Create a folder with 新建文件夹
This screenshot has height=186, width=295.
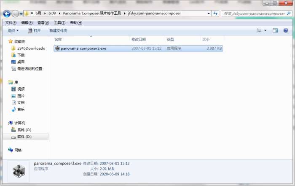tap(58, 30)
